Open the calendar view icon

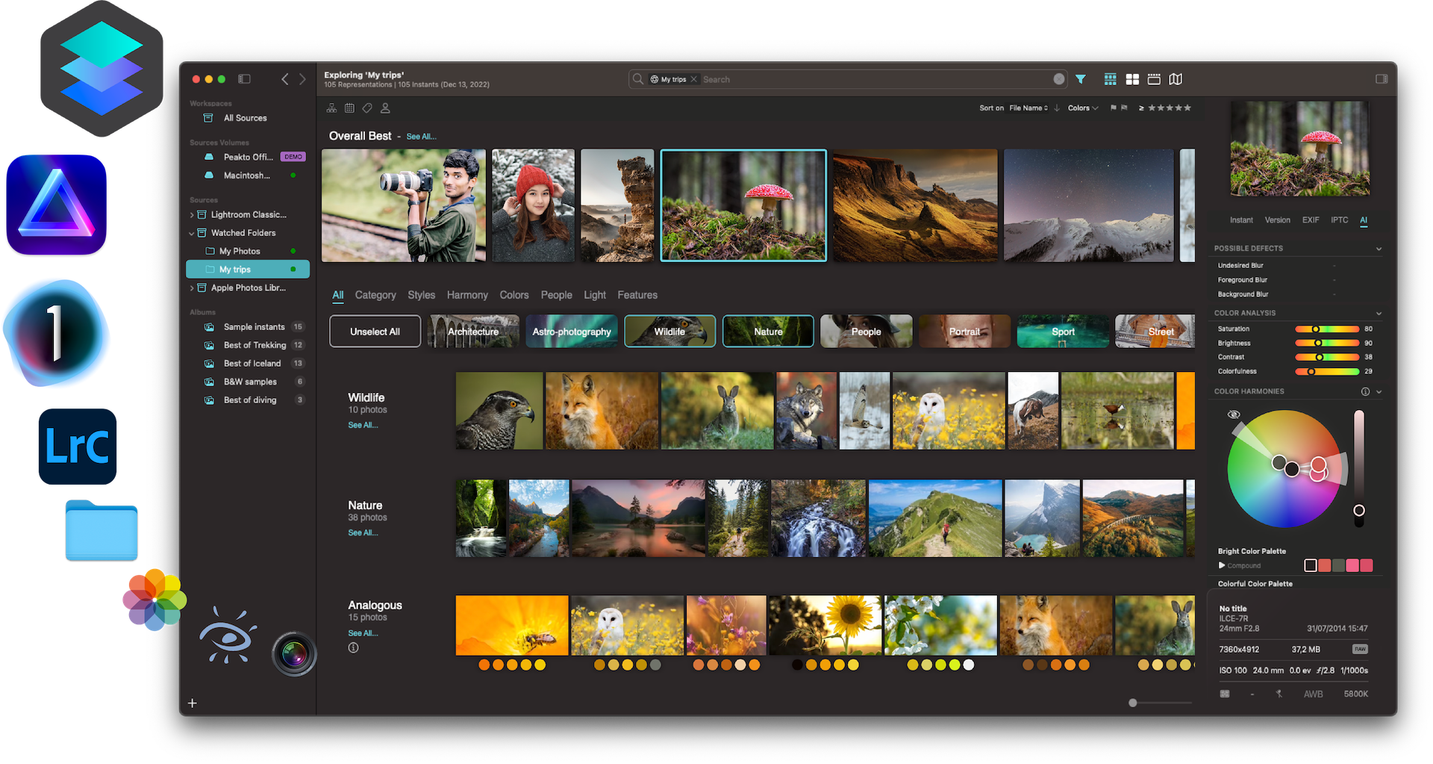pyautogui.click(x=349, y=108)
